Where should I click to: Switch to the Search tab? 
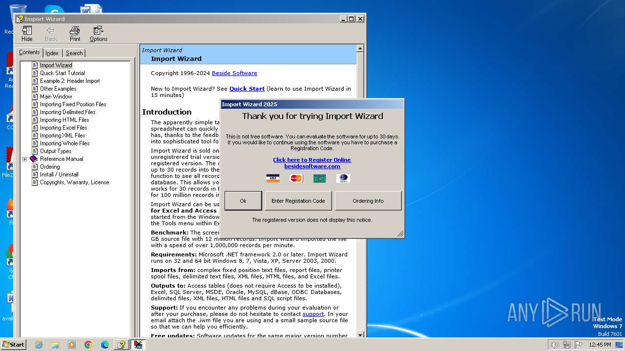[x=74, y=53]
